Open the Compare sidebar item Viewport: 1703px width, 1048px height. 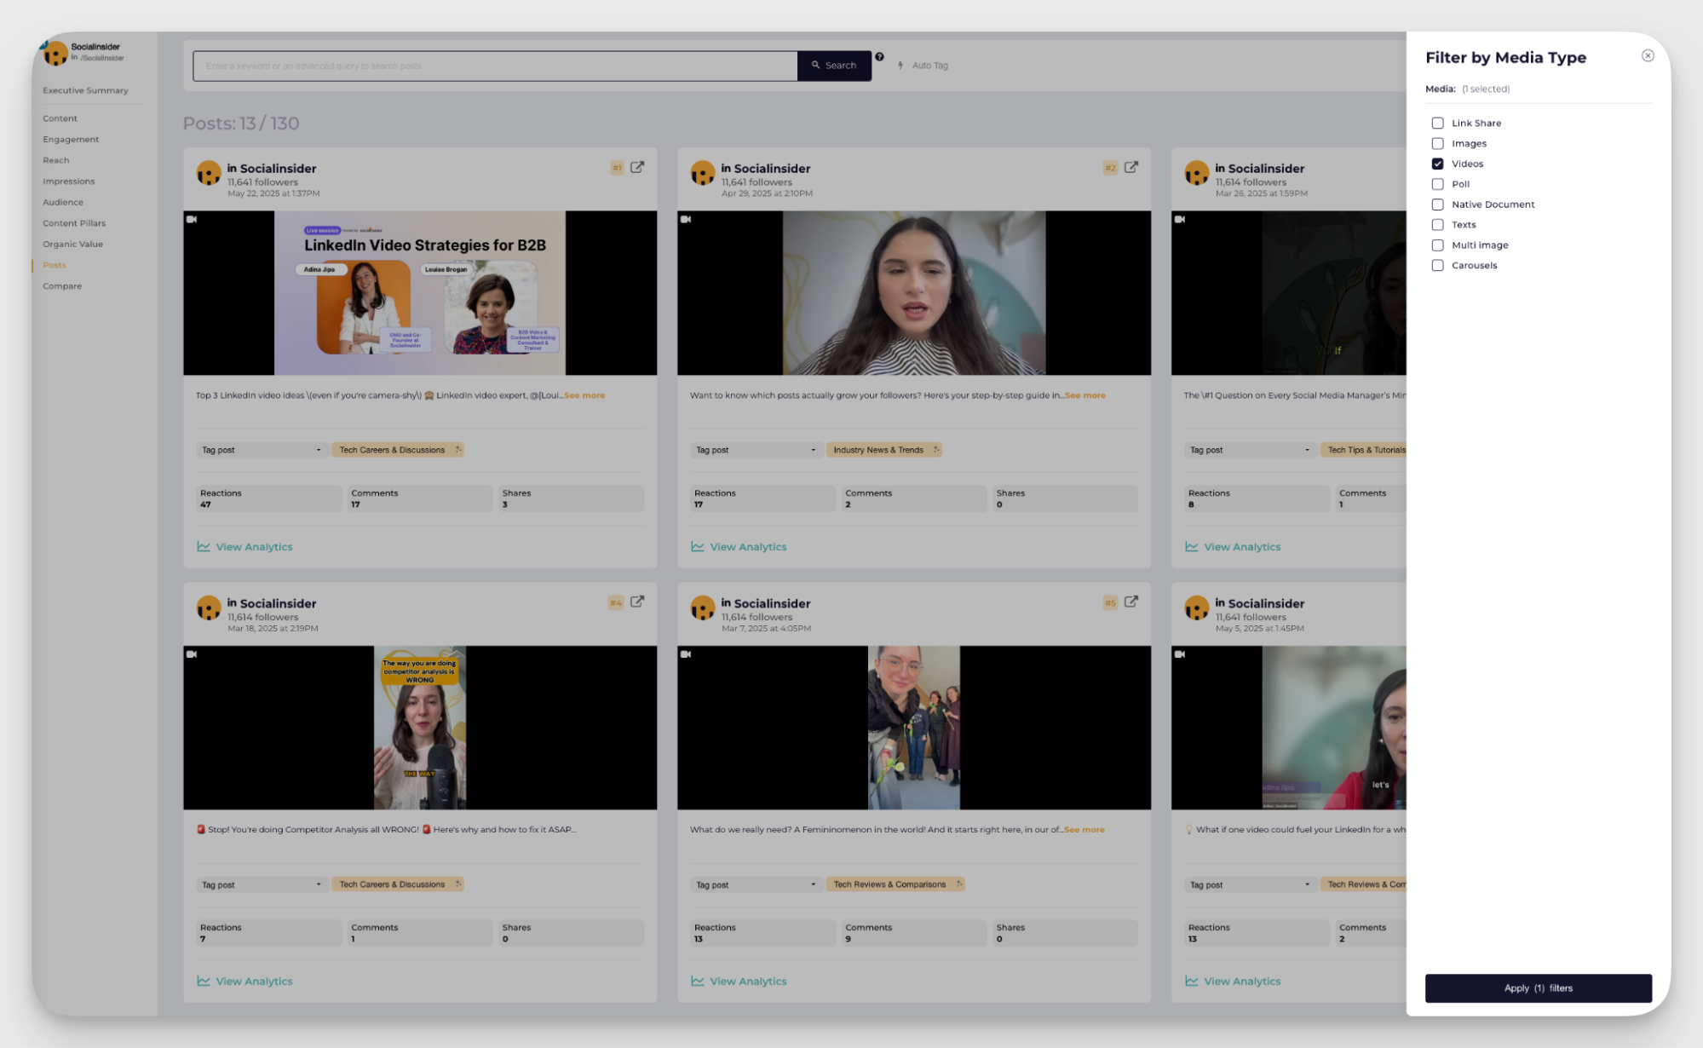click(62, 286)
